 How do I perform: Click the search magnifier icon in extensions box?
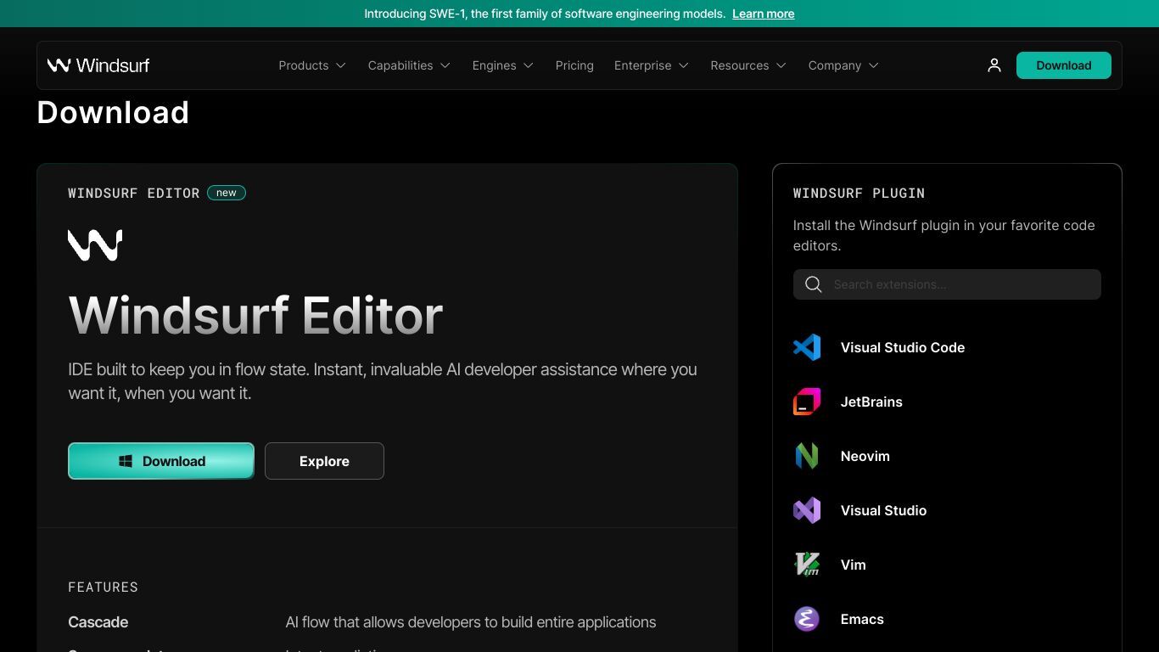point(814,284)
